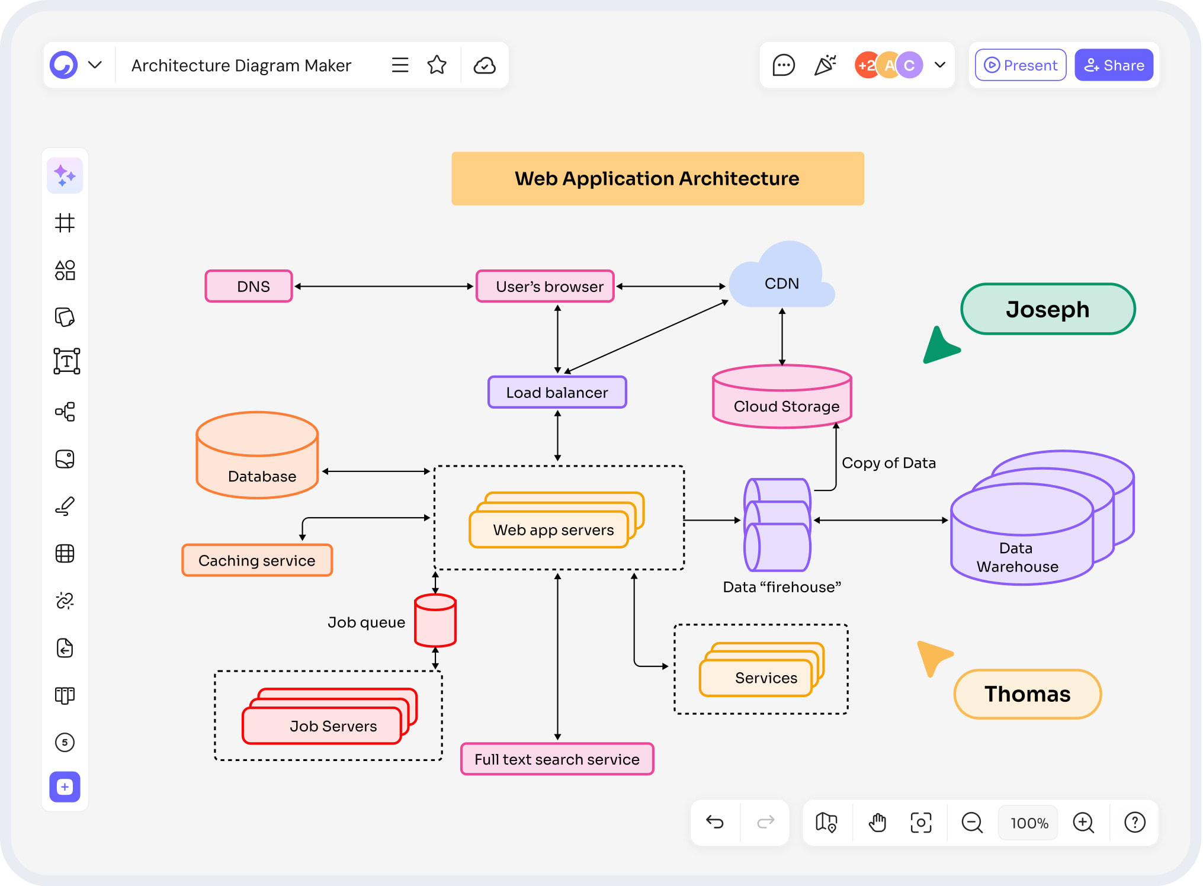Select the Load balancer shape
The width and height of the screenshot is (1203, 886).
click(557, 392)
